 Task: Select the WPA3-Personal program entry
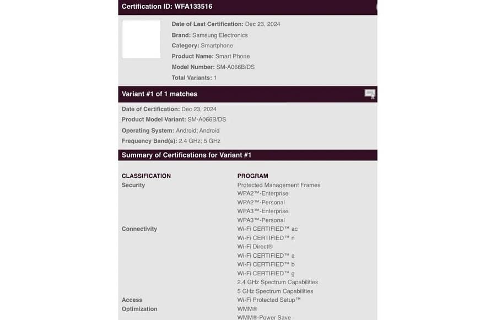coord(261,220)
